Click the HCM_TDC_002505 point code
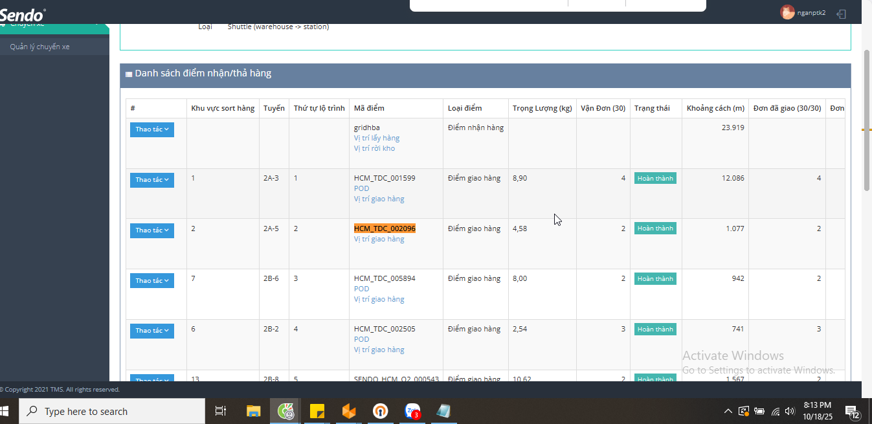 [x=385, y=329]
